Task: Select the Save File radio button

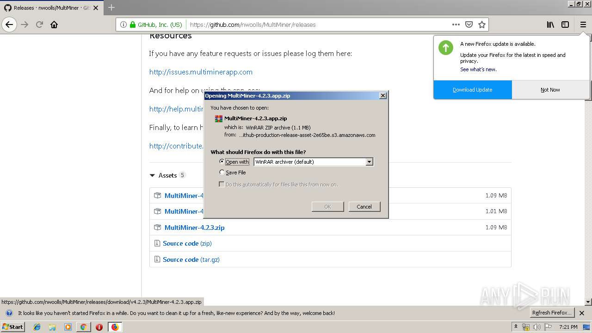Action: coord(222,172)
